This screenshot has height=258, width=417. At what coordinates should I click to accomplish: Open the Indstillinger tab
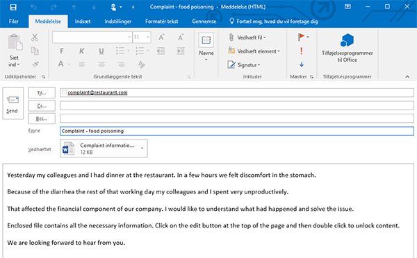click(118, 21)
